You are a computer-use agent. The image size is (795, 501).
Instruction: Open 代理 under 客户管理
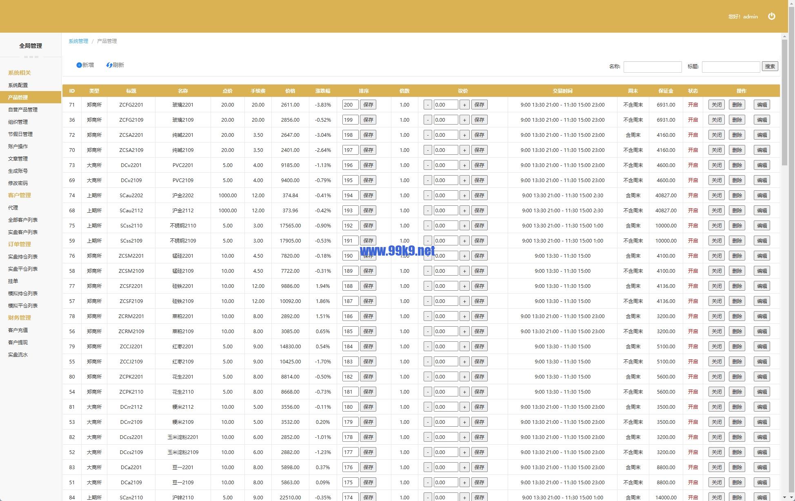pyautogui.click(x=13, y=207)
